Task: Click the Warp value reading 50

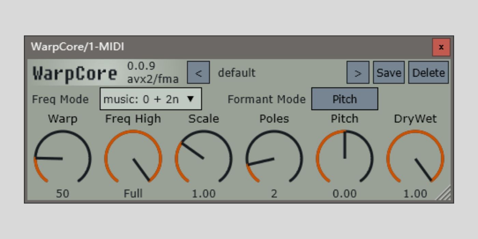Action: coord(62,194)
